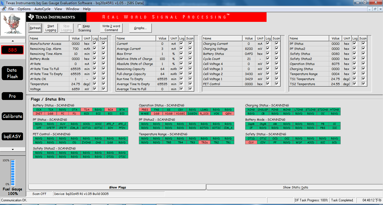This screenshot has width=383, height=205.
Task: Click the Refresh button
Action: coord(35,28)
